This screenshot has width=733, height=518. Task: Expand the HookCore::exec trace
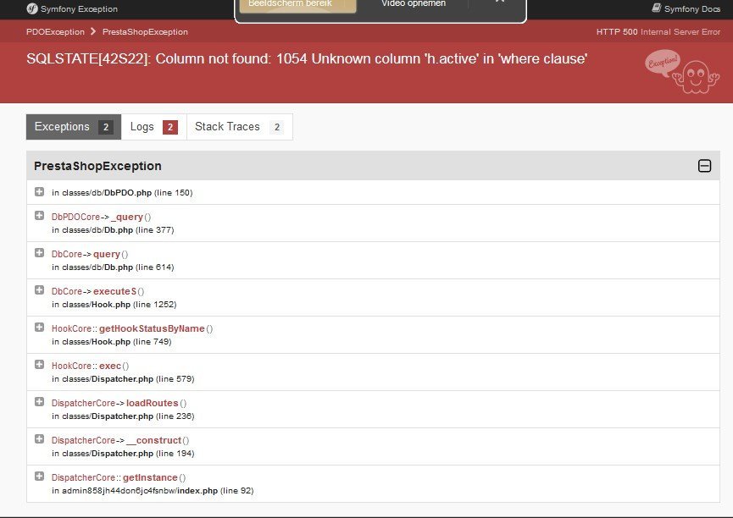pyautogui.click(x=39, y=365)
